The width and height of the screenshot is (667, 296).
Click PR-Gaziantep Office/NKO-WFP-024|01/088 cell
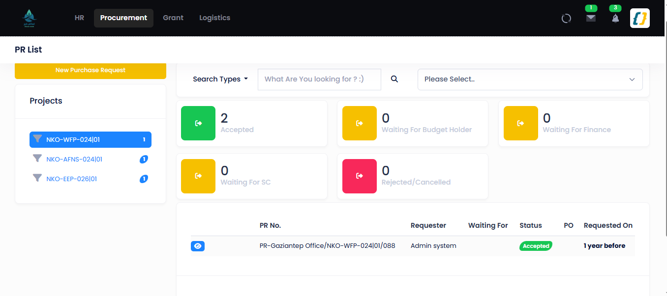coord(328,245)
